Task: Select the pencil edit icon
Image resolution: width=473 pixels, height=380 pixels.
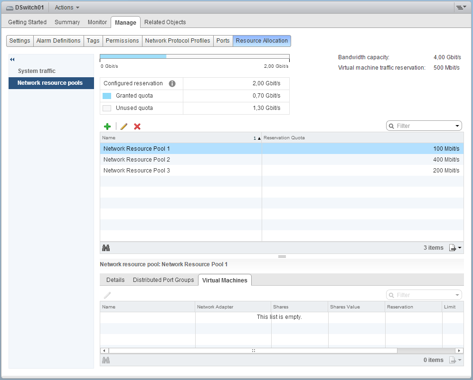Action: point(123,127)
